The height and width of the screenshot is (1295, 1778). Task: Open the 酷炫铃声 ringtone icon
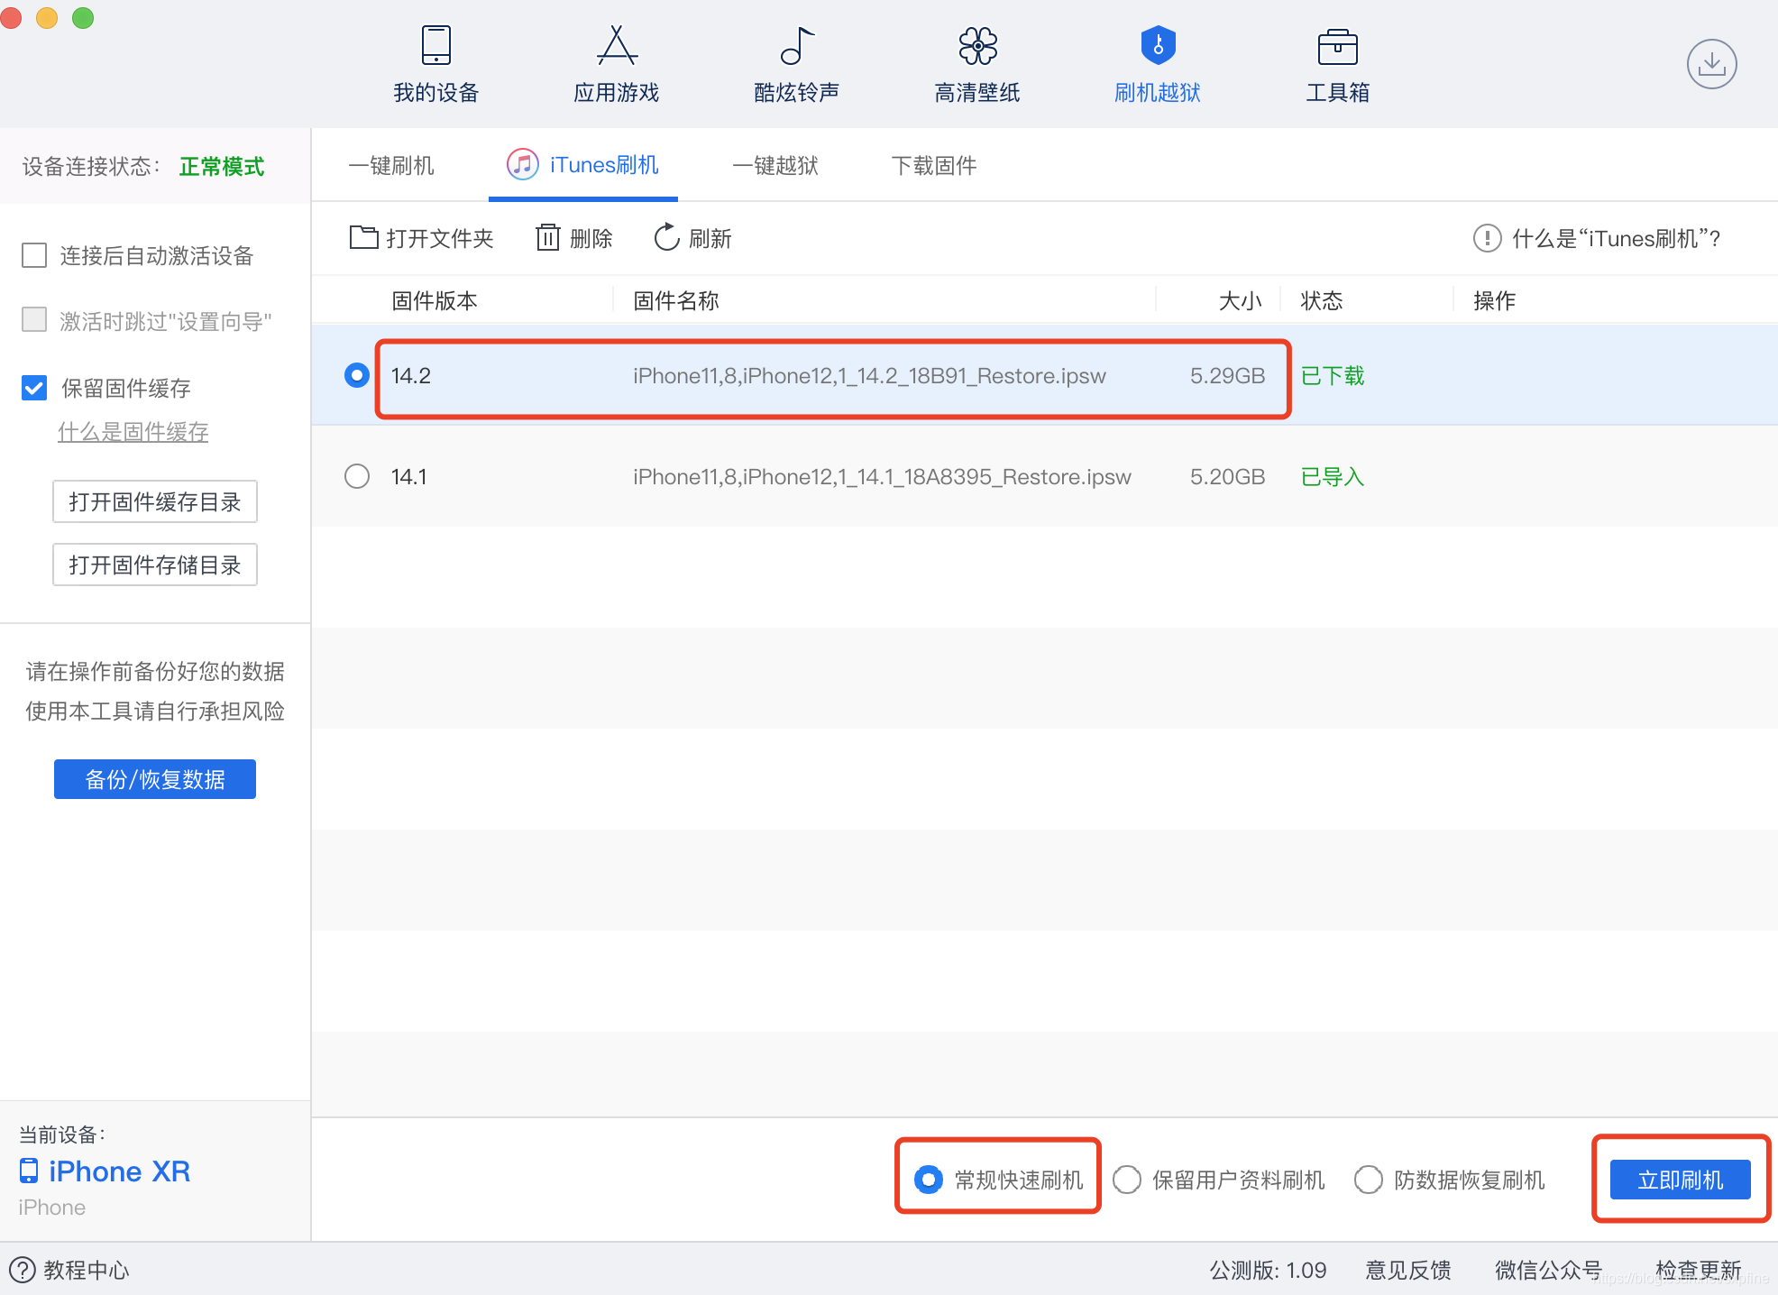point(797,47)
